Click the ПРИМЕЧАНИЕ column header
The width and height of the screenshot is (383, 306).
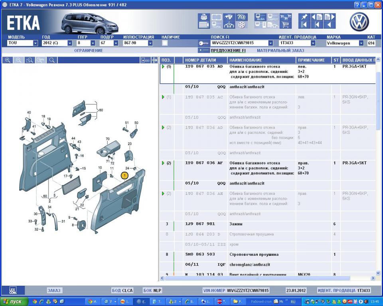tap(314, 60)
